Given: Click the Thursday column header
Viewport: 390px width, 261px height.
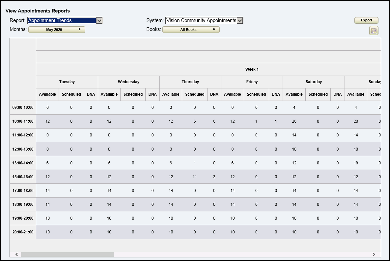Looking at the screenshot, I should point(190,82).
